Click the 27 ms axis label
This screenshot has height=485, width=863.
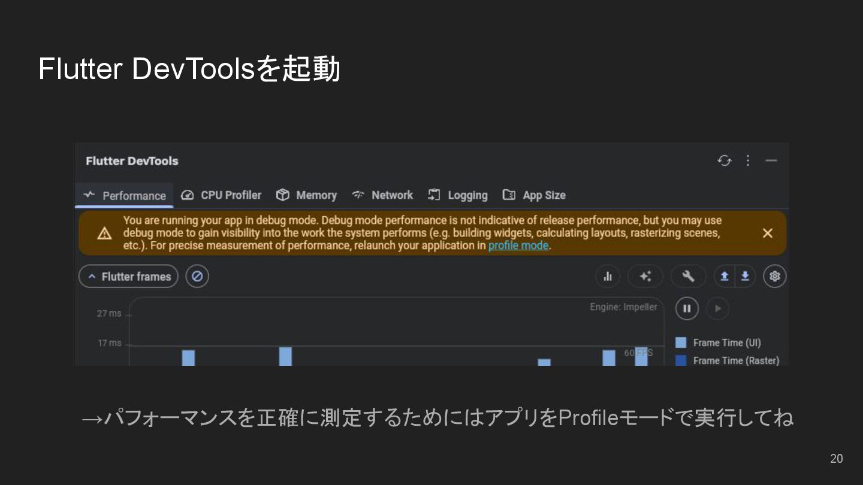pos(109,314)
